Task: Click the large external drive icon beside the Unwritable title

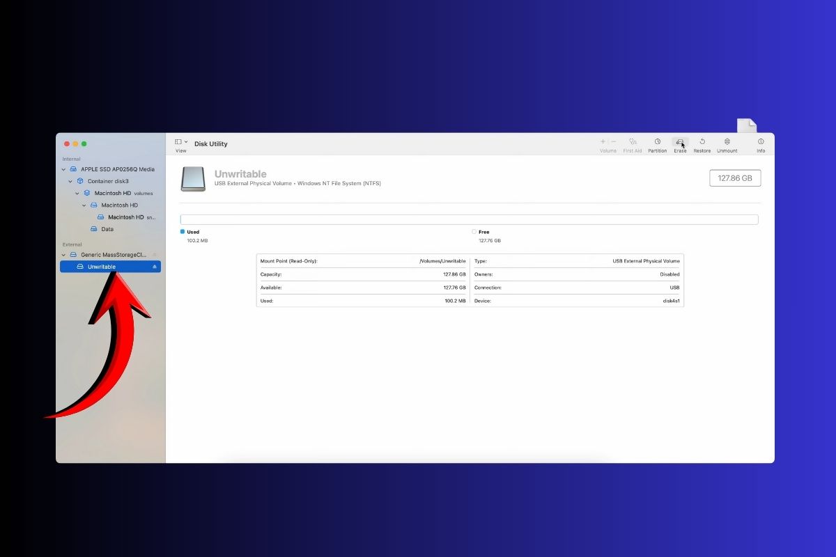Action: click(x=193, y=179)
